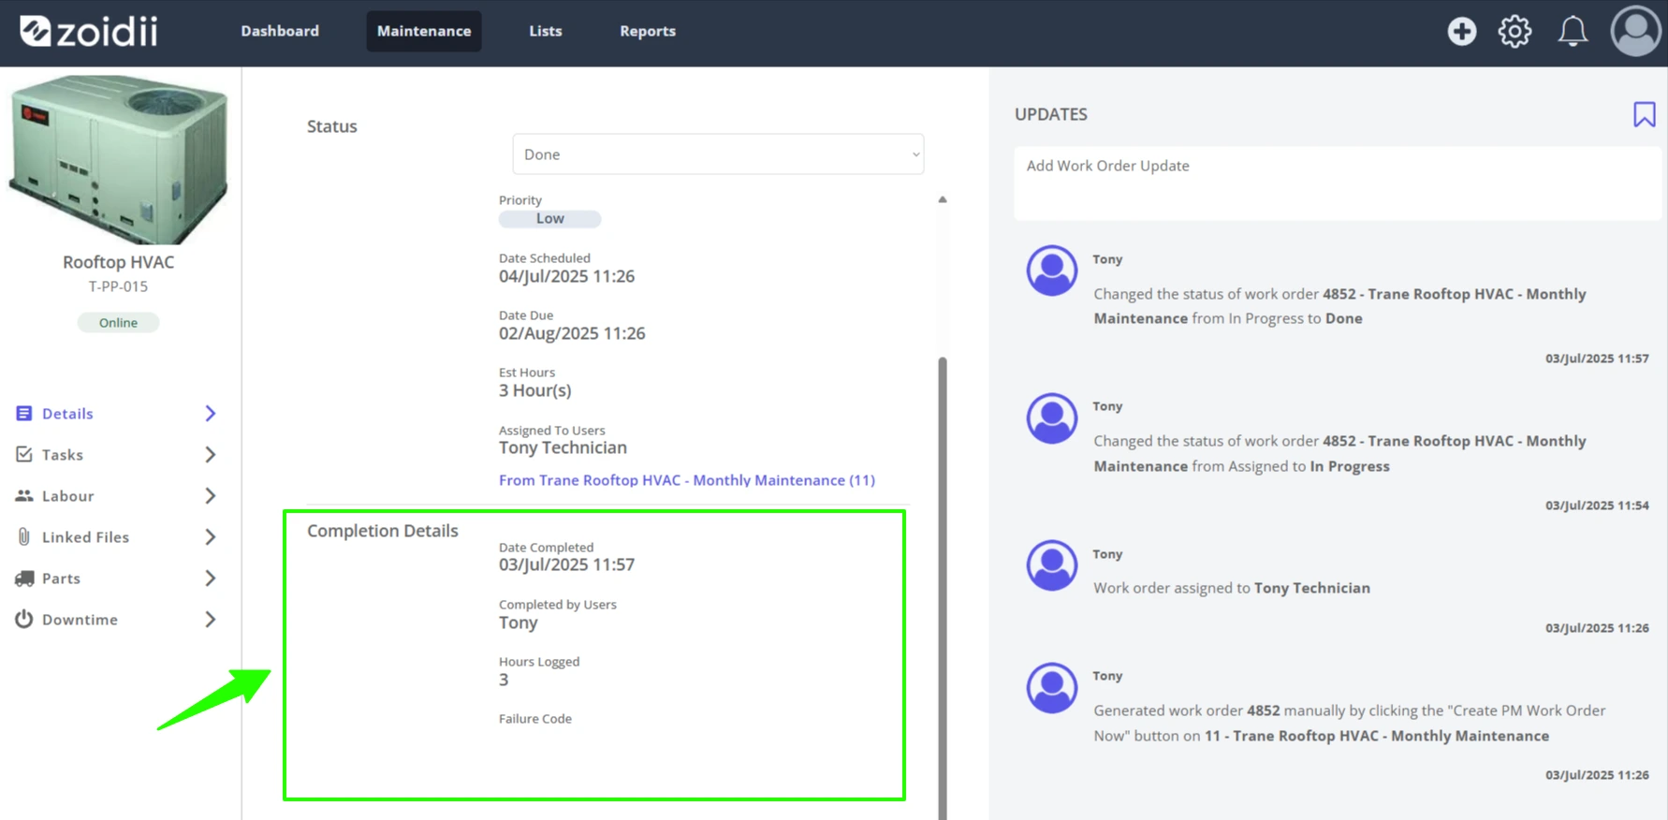The image size is (1668, 820).
Task: Open the notifications bell
Action: tap(1573, 32)
